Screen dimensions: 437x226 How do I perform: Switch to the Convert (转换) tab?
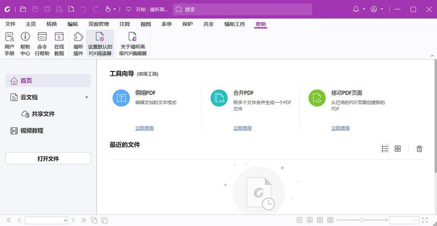tap(52, 24)
